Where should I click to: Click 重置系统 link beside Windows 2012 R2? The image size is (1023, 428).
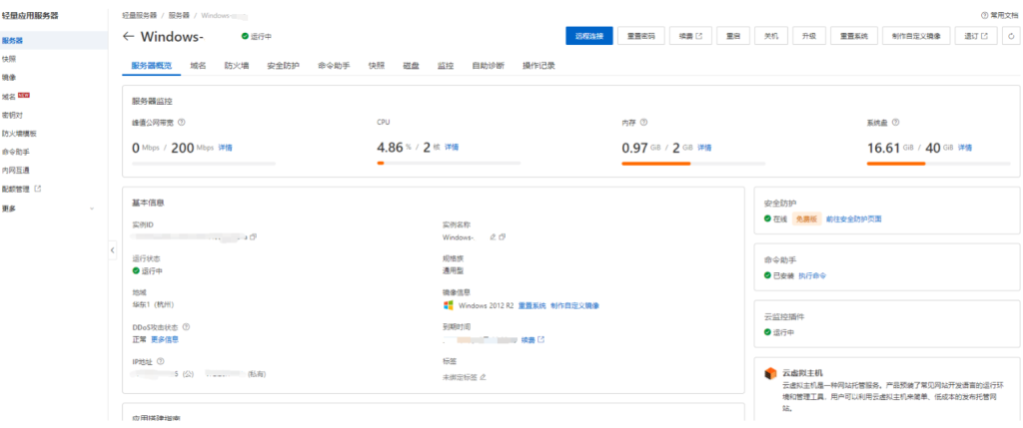click(x=531, y=305)
